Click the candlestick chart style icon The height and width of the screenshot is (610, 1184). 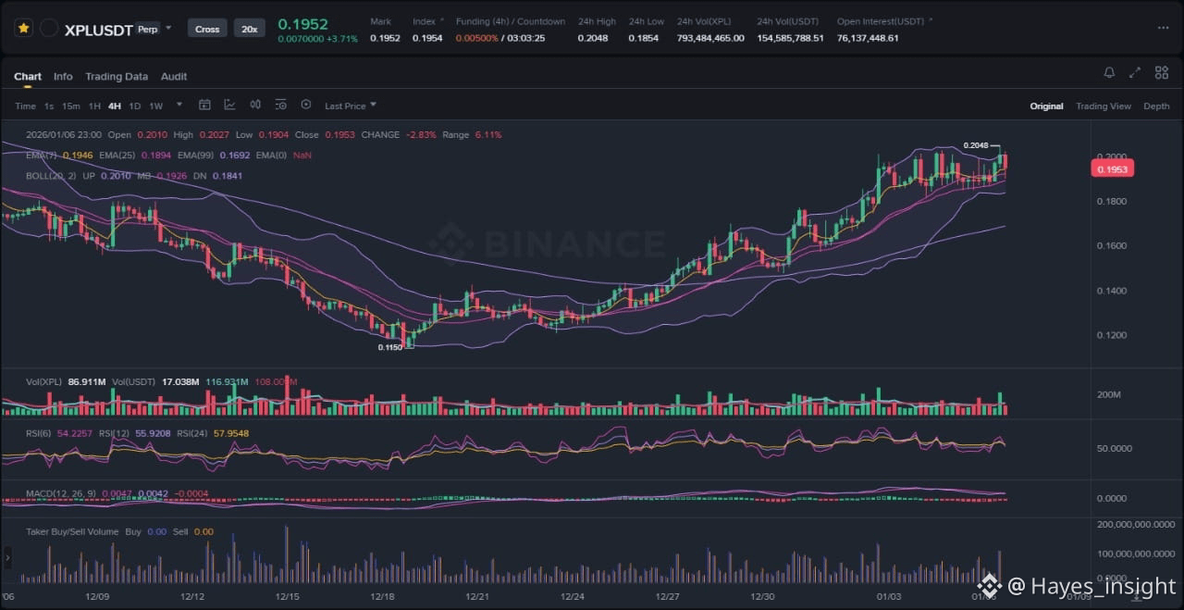pyautogui.click(x=255, y=106)
